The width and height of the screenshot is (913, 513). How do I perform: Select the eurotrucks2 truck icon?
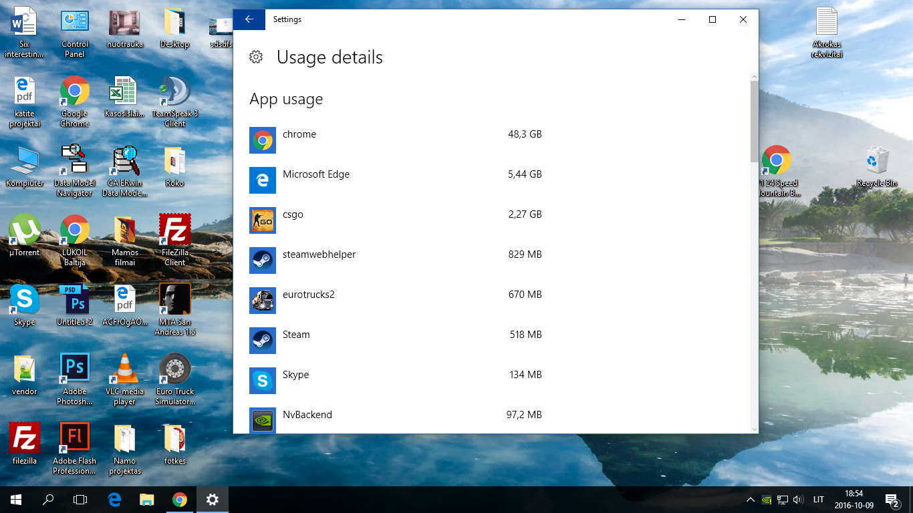(262, 301)
